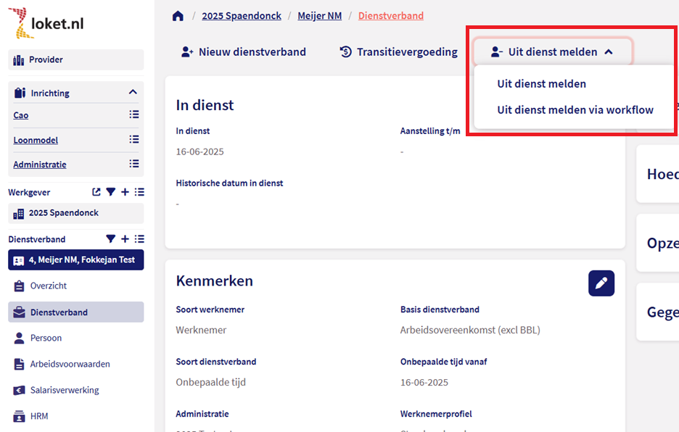The width and height of the screenshot is (679, 432).
Task: Click the pencil edit icon in Kenmerken
Action: click(601, 283)
